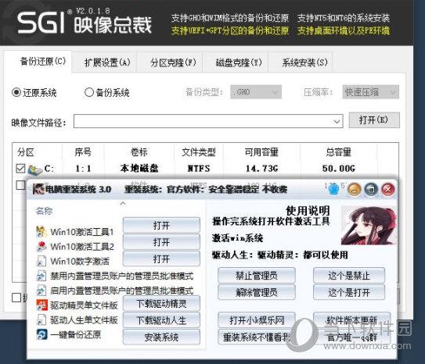
Task: Click the 一键备份还原 icon
Action: [x=41, y=334]
